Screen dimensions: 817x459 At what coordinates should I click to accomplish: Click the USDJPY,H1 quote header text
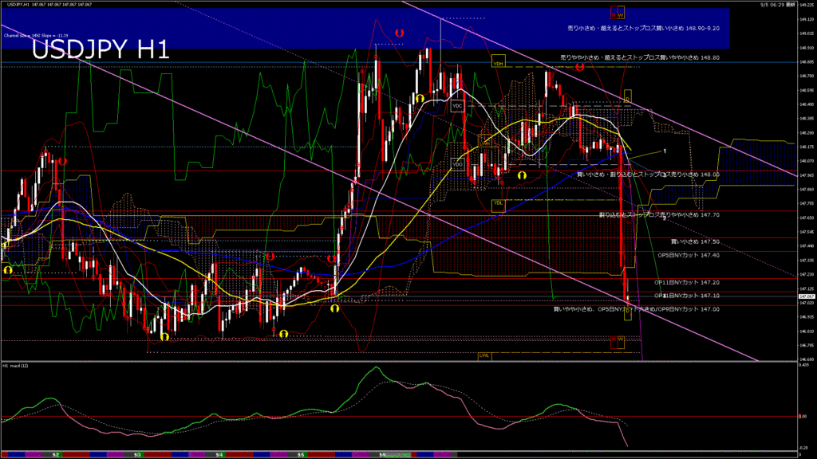click(49, 4)
